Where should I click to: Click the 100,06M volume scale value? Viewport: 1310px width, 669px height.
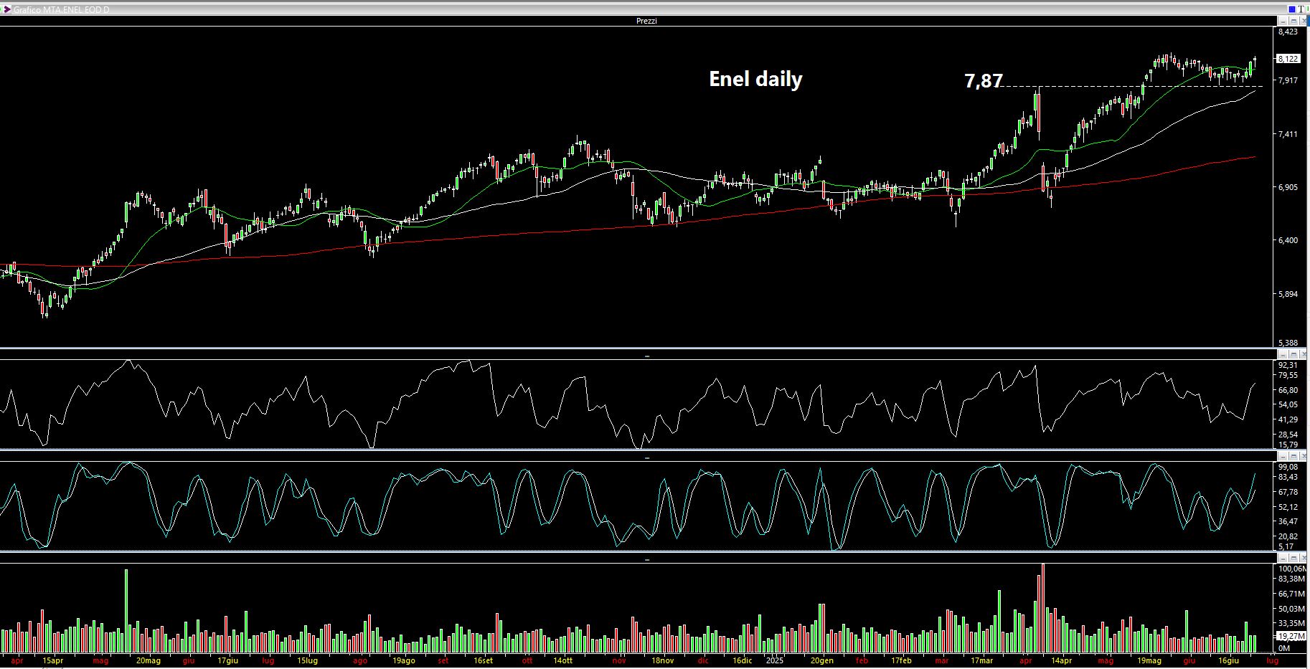pyautogui.click(x=1291, y=569)
